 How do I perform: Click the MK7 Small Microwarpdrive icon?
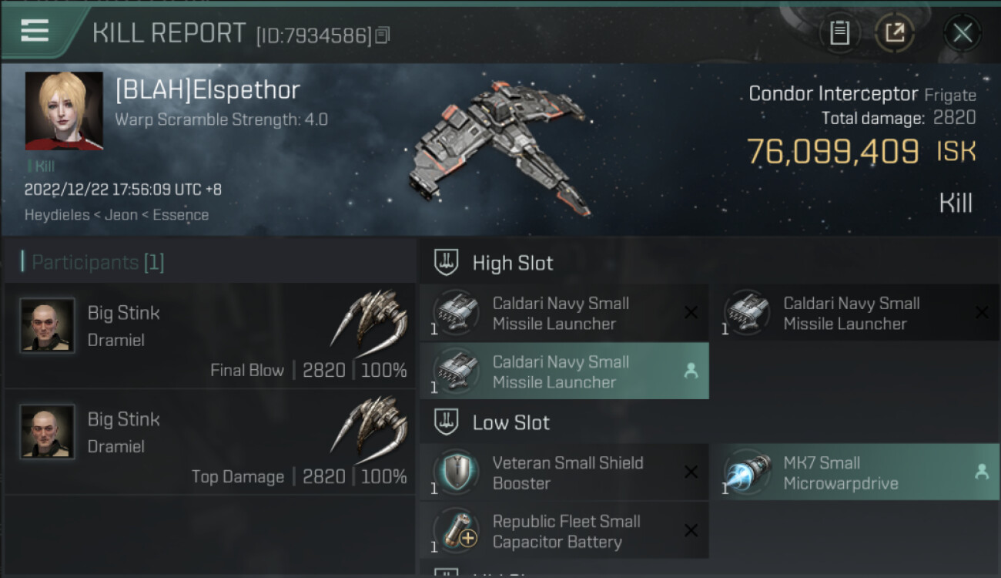click(x=747, y=472)
